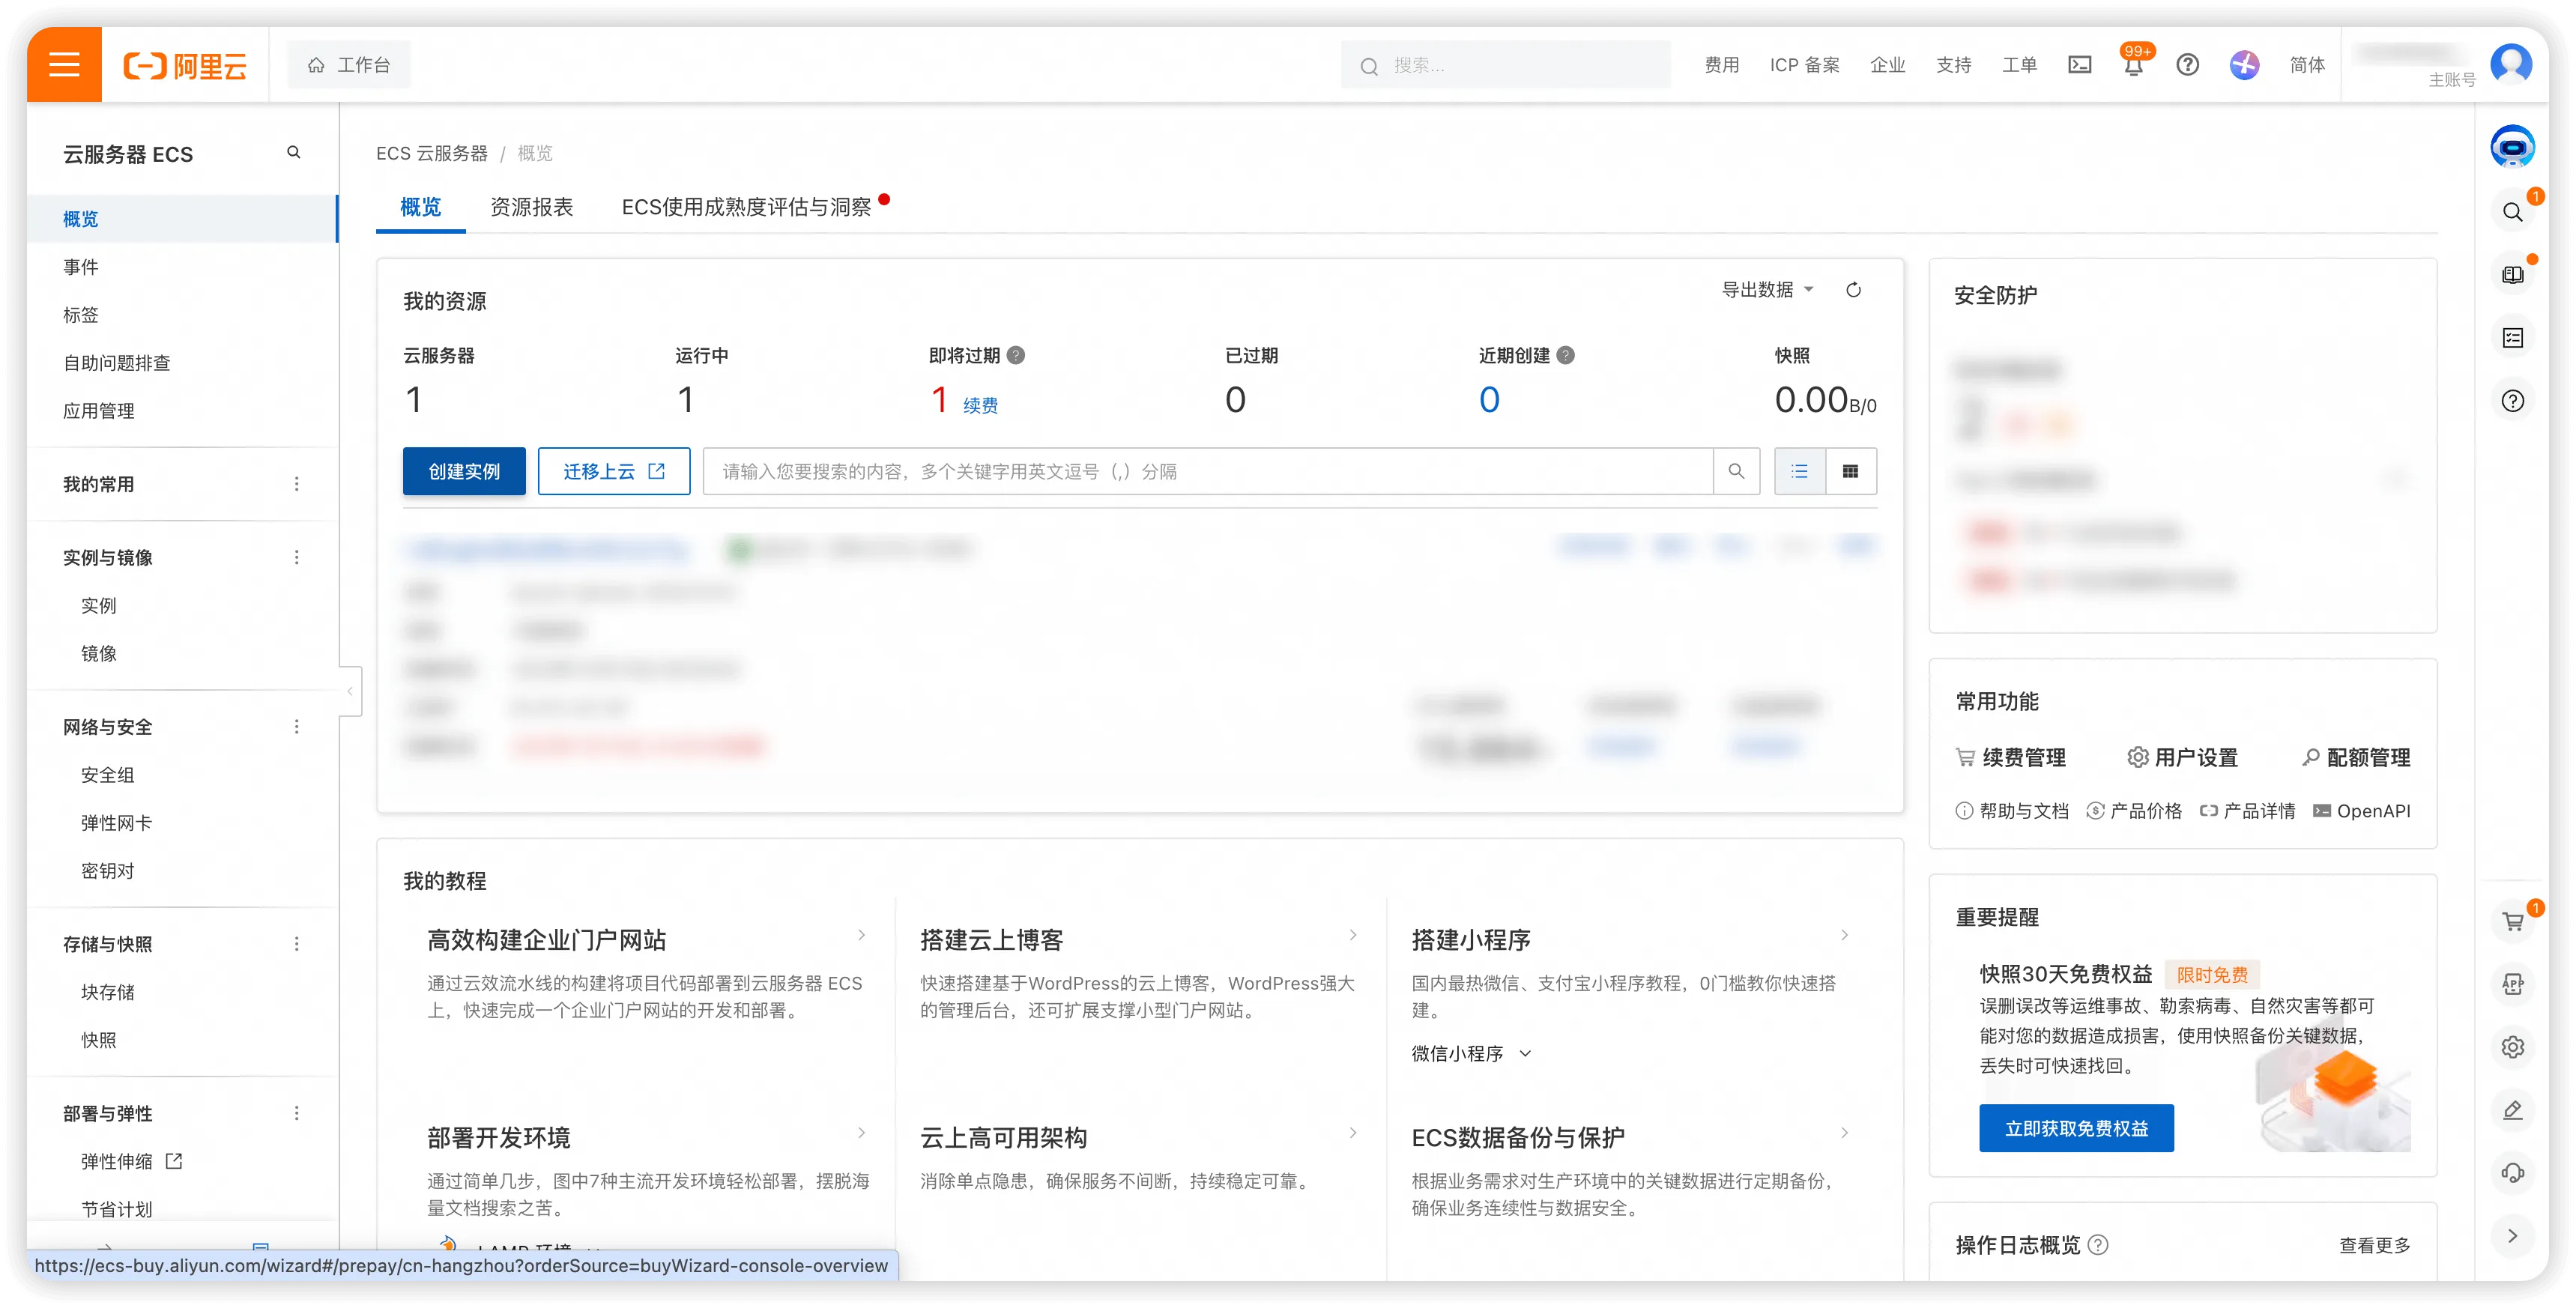
Task: Open the hamburger main menu
Action: point(64,65)
